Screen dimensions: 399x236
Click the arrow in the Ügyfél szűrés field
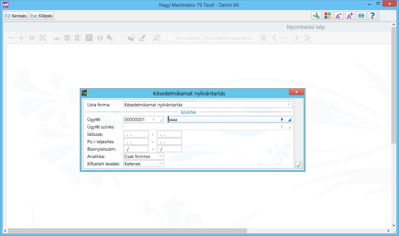click(x=282, y=127)
